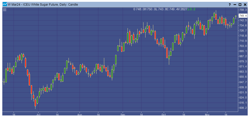This screenshot has height=117, width=250.
Task: Click the 718.8 price axis label
Action: pyautogui.click(x=243, y=36)
